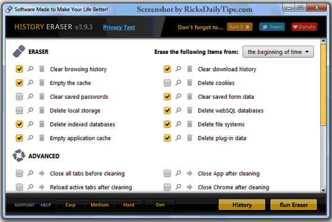Uncheck Clear saved form data checkbox

[167, 97]
